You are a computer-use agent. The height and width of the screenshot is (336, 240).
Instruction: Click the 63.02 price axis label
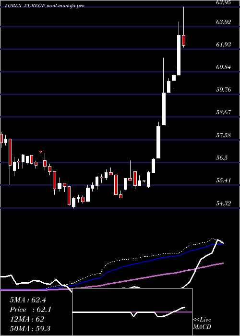click(x=224, y=22)
